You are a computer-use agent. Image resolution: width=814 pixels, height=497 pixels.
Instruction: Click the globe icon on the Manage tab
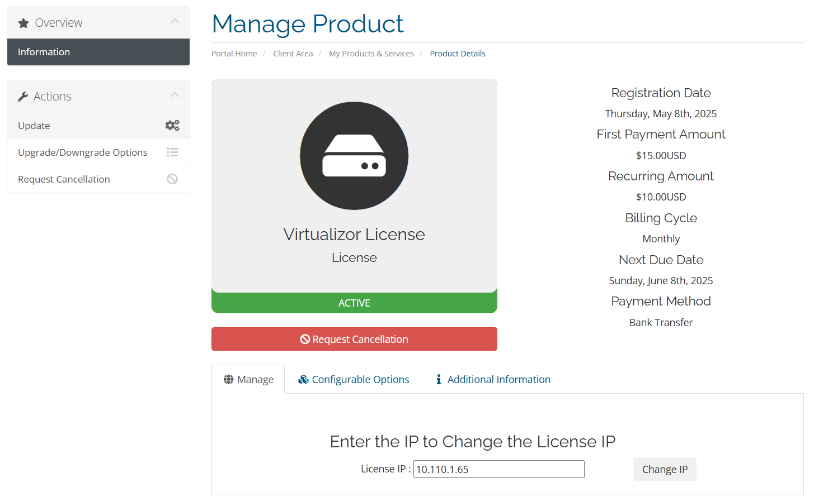[x=228, y=379]
